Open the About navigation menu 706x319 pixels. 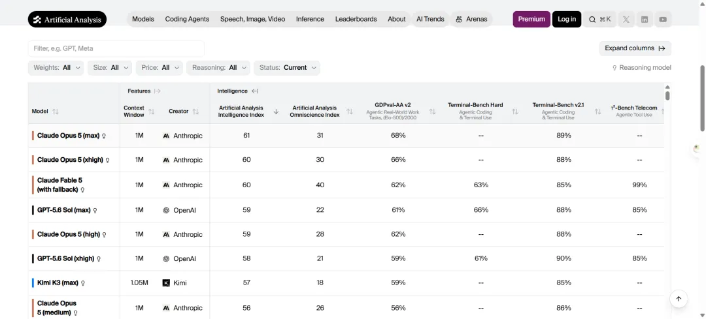[397, 20]
